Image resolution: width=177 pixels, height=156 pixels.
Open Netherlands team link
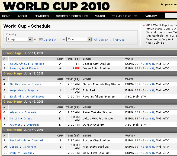click(x=18, y=141)
